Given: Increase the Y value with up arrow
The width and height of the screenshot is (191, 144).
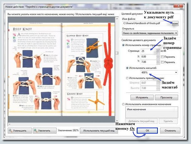Looking at the screenshot, I should pyautogui.click(x=158, y=61).
